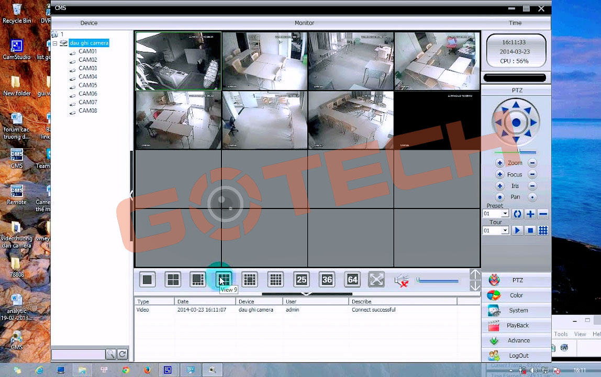Screen dimensions: 601x377
Task: Open the 36-camera view layout
Action: pyautogui.click(x=327, y=279)
